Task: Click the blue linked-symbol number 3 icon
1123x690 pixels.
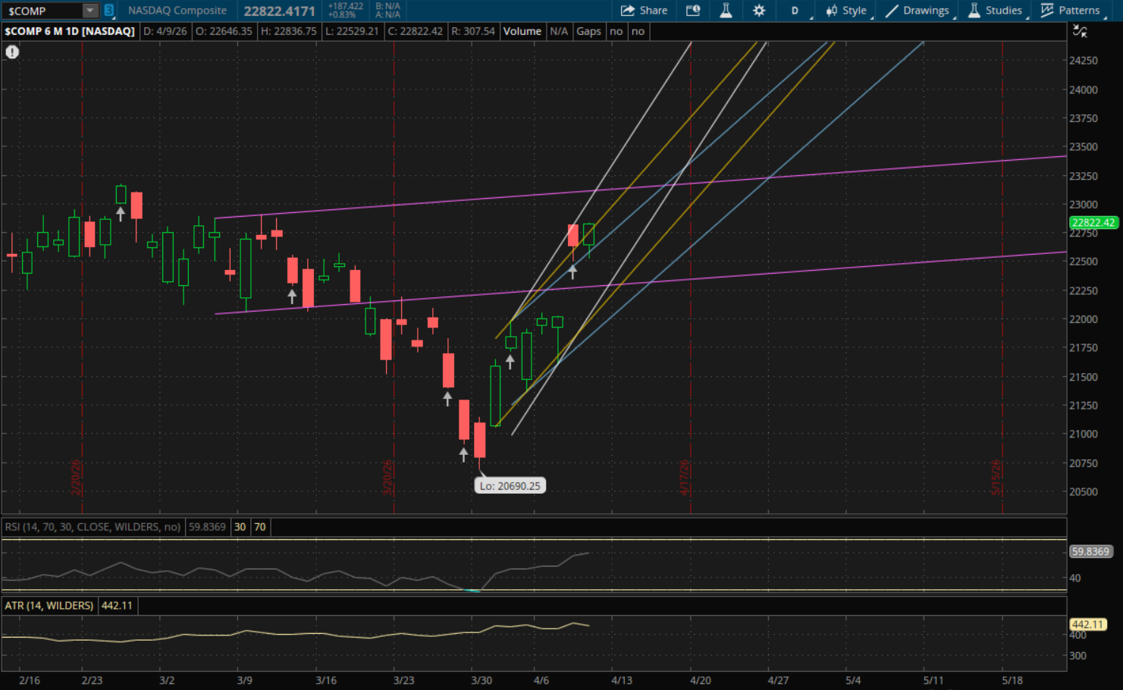Action: [x=109, y=11]
